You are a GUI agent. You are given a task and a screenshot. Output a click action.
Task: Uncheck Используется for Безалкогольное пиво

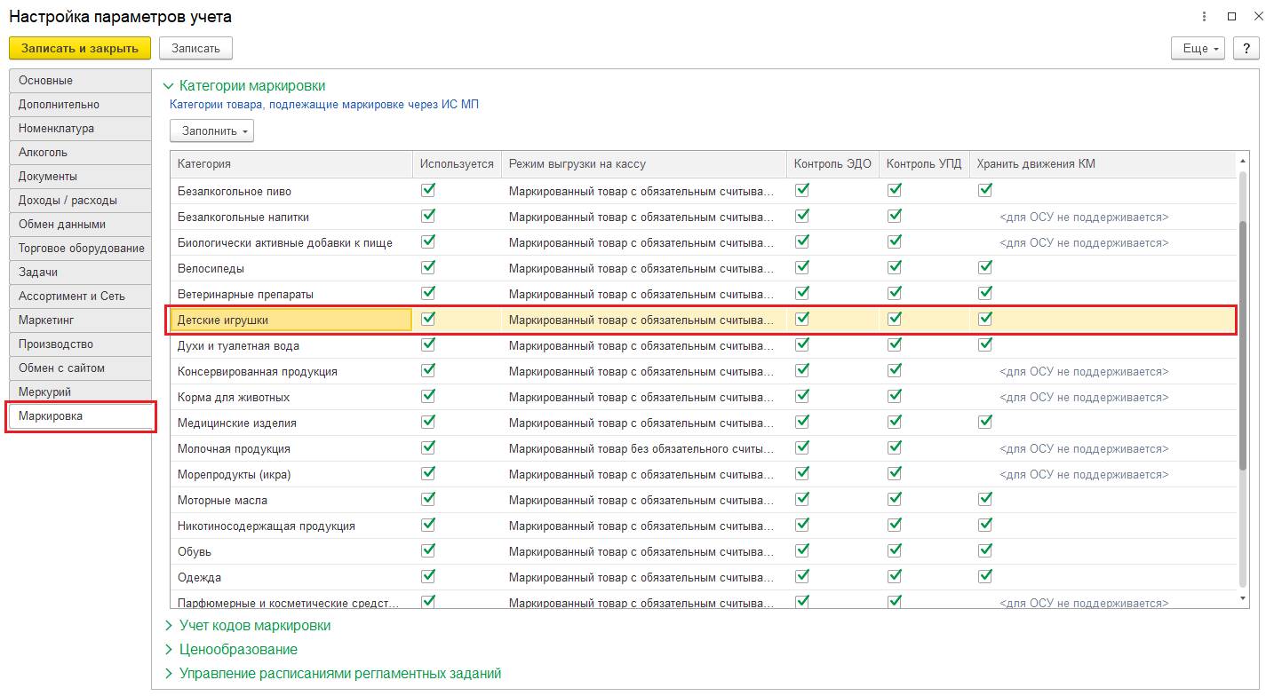[428, 190]
